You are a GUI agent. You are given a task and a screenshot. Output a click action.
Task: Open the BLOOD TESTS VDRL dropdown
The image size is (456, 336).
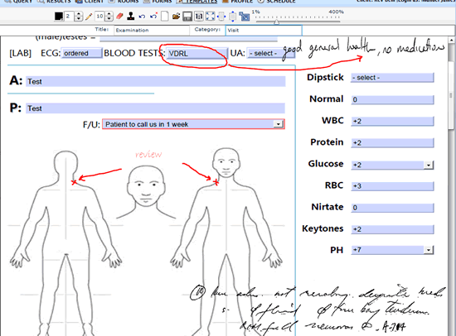196,54
